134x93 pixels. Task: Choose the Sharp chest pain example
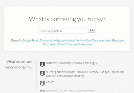101,40
